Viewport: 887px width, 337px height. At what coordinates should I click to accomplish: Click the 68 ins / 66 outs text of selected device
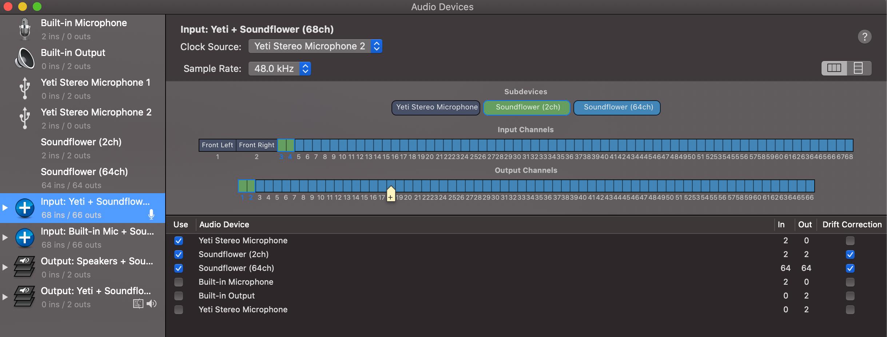[71, 215]
